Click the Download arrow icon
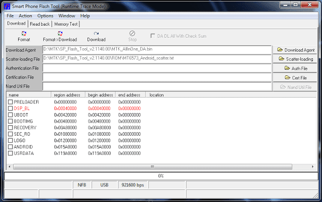Viewport: 322px width, 202px height. [x=96, y=34]
